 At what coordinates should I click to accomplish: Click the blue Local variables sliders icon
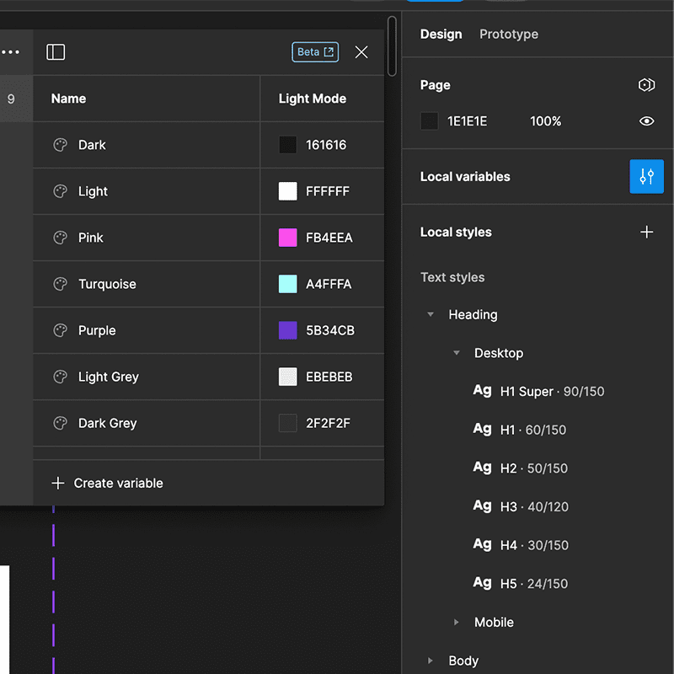coord(646,177)
